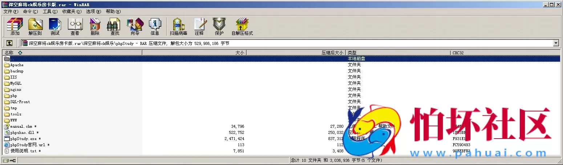
Task: Show archive 信息 (Info) icon
Action: 155,26
